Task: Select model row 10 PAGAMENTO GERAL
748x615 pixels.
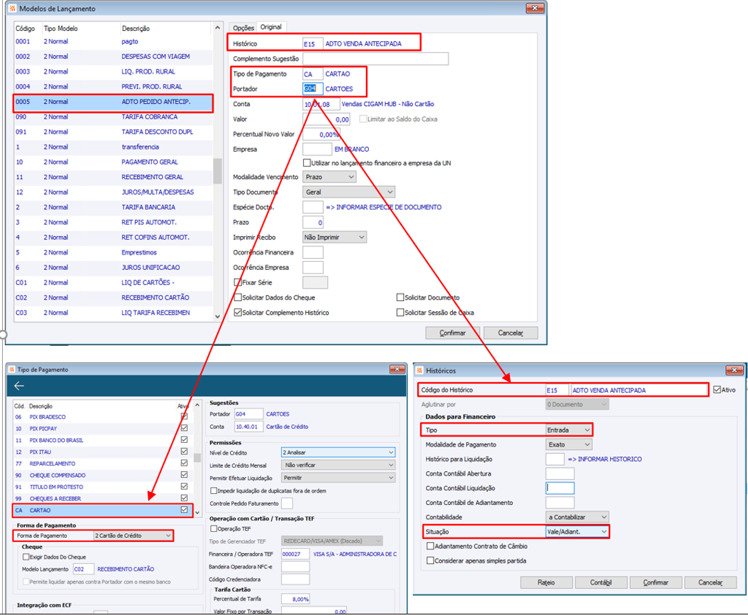Action: pos(113,162)
